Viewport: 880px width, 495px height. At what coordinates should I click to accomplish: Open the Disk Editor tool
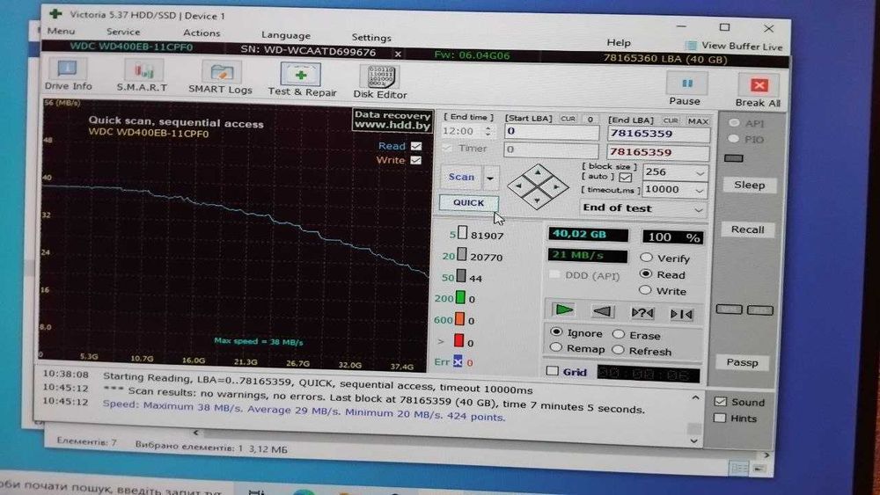coord(381,77)
